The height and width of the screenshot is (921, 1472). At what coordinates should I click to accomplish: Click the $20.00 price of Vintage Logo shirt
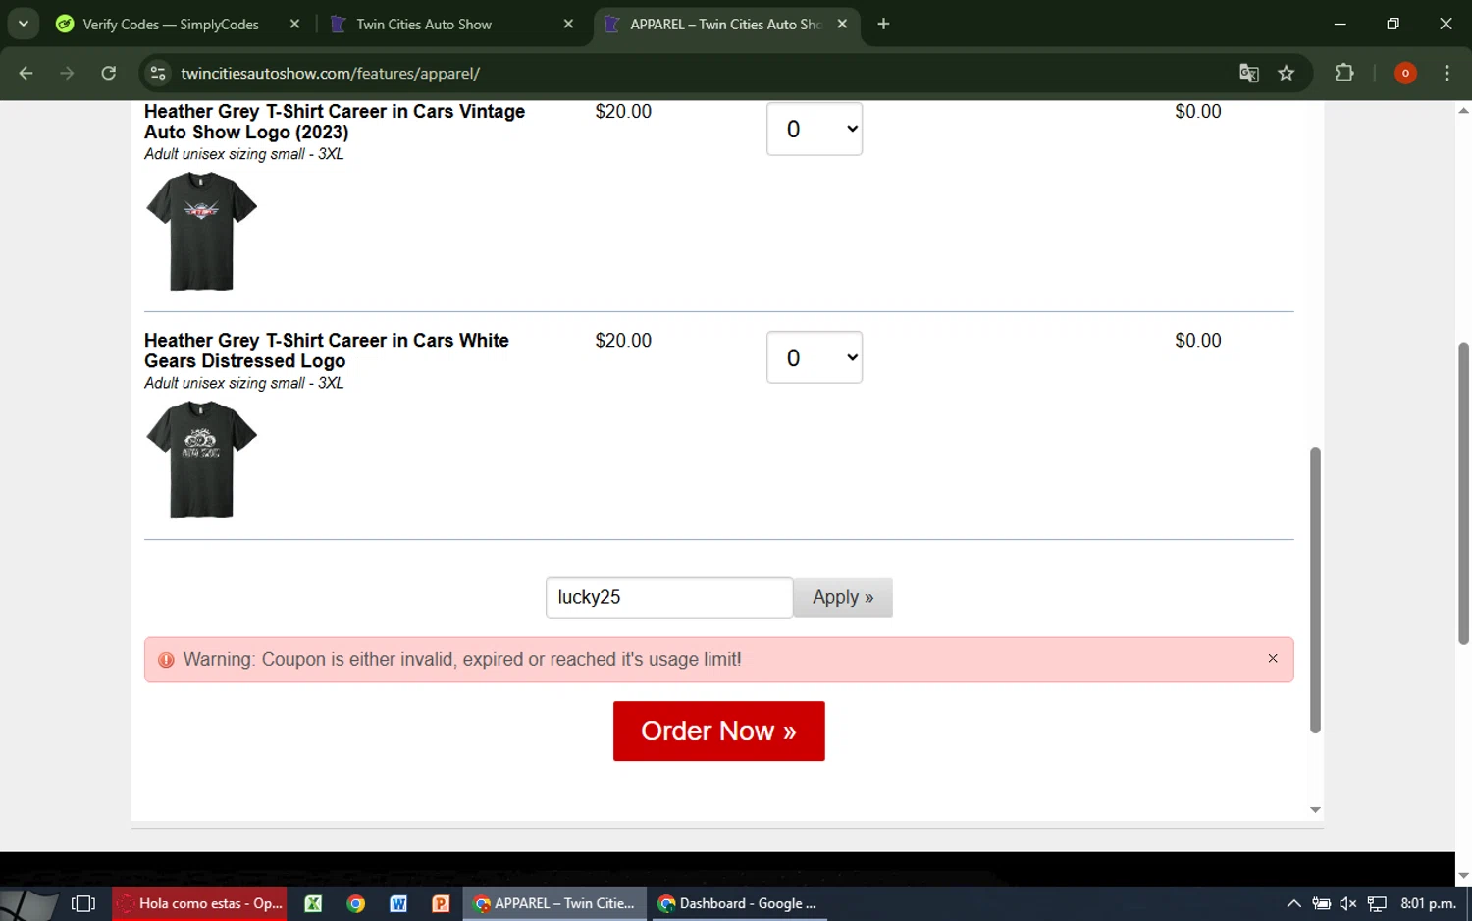(623, 112)
